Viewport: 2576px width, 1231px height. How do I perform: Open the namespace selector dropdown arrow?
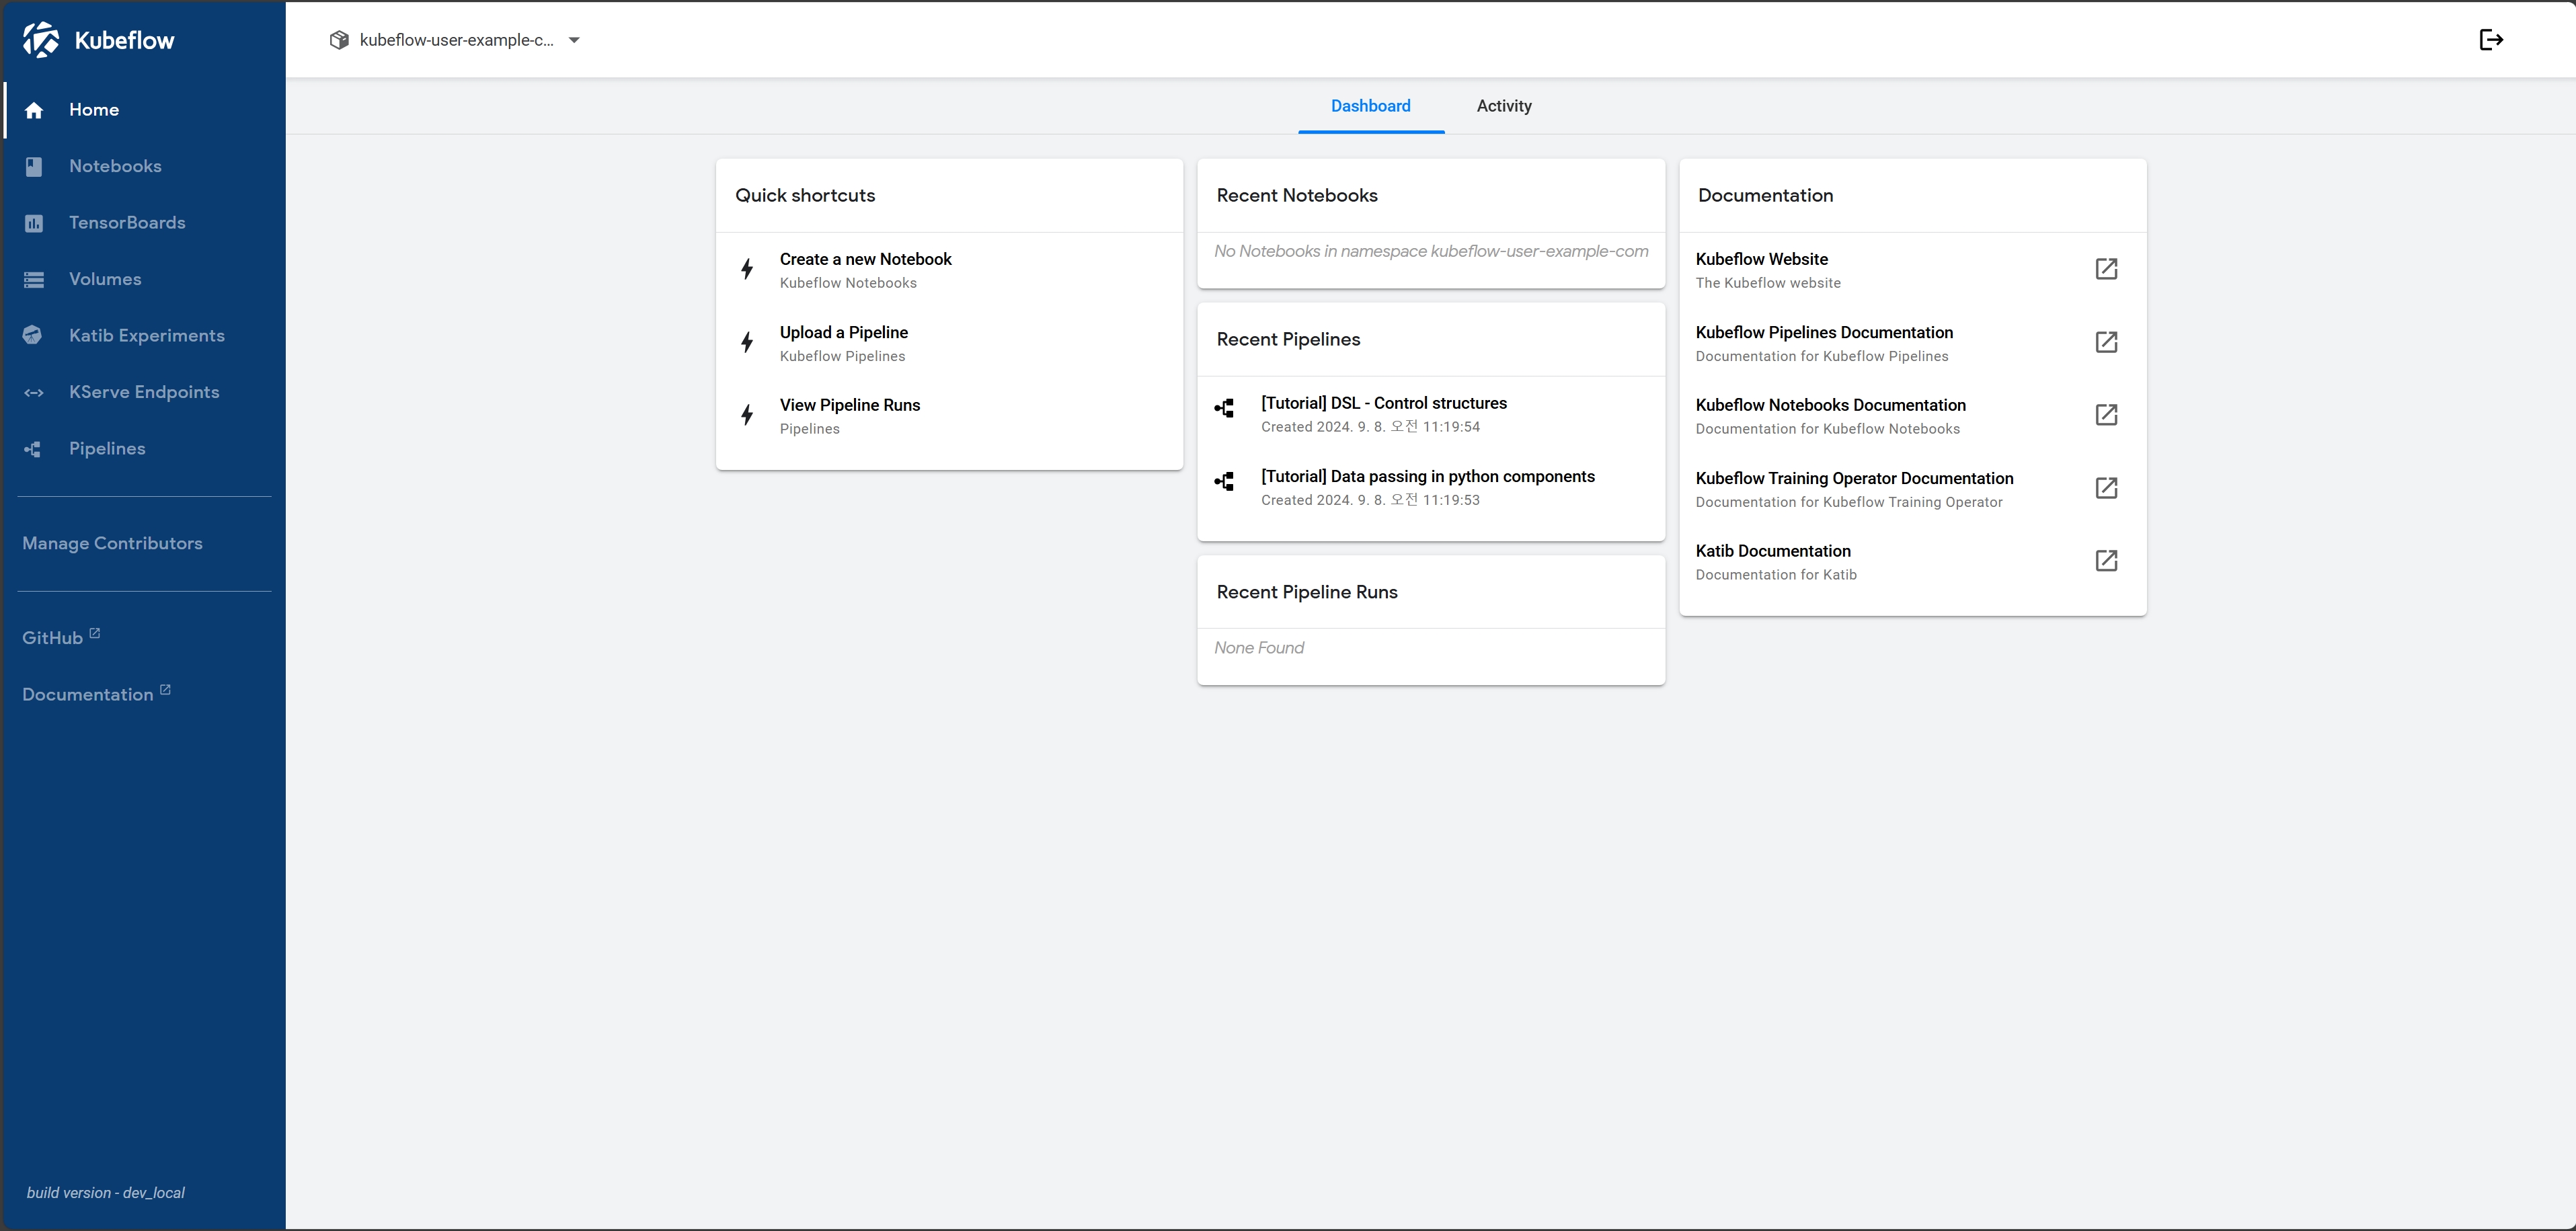574,41
